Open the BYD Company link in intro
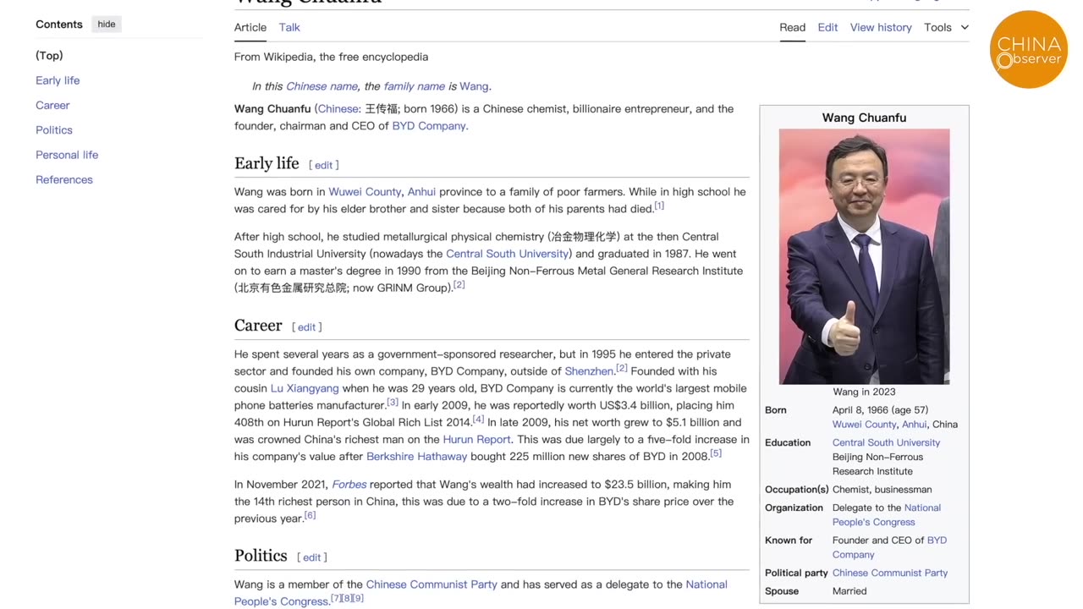This screenshot has width=1083, height=609. pos(430,126)
